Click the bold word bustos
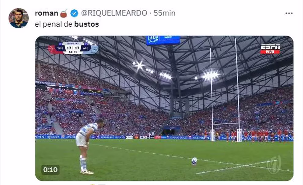The height and width of the screenshot is (185, 303). point(86,24)
